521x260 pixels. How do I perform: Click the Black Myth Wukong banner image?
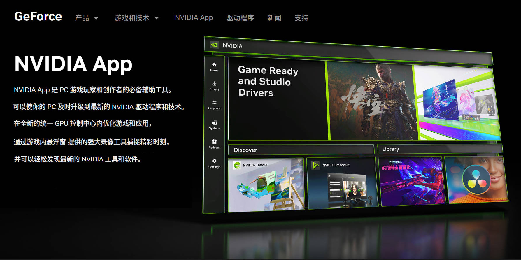pyautogui.click(x=373, y=101)
